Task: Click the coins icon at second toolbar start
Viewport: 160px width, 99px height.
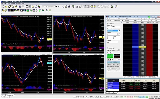Action: coord(3,10)
